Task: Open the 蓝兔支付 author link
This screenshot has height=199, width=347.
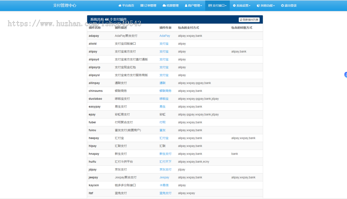Action: coord(165,193)
